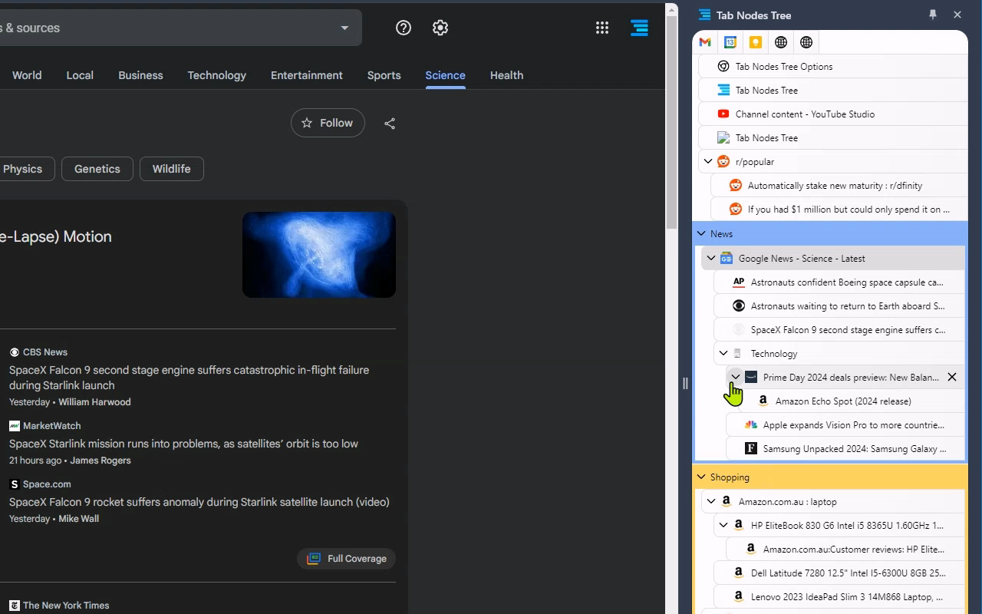Image resolution: width=982 pixels, height=614 pixels.
Task: Click the help question mark icon
Action: coord(404,28)
